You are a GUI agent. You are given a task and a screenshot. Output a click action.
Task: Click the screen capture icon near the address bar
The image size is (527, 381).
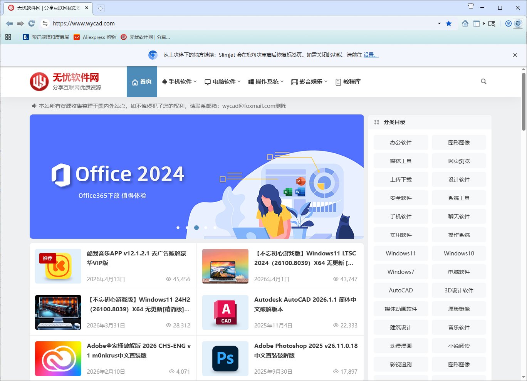coord(492,23)
